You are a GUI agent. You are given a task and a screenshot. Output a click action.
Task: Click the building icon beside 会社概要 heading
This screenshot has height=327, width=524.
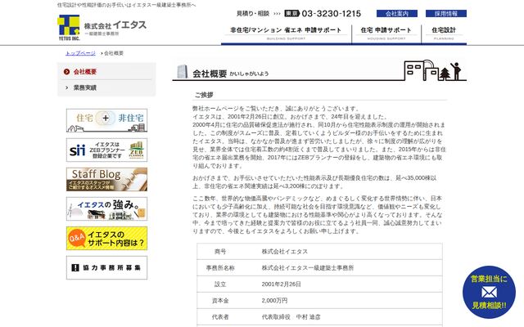182,71
